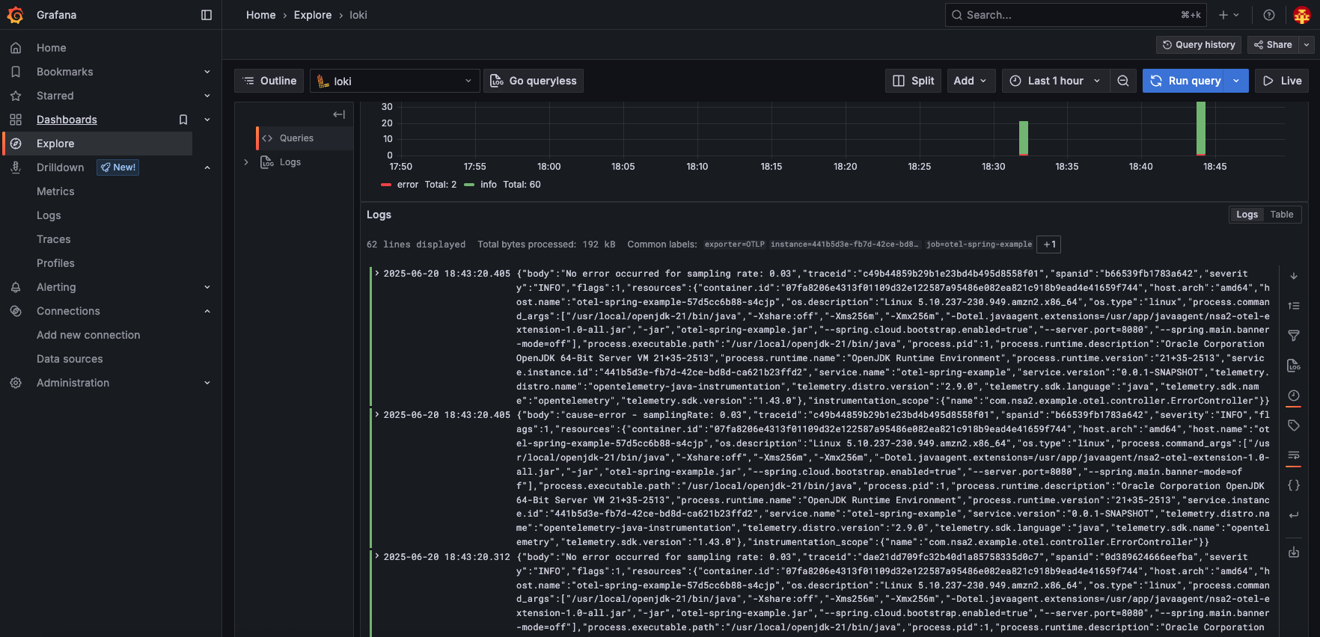Screen dimensions: 1320x637
Task: Open the Run query options arrow
Action: 1236,81
